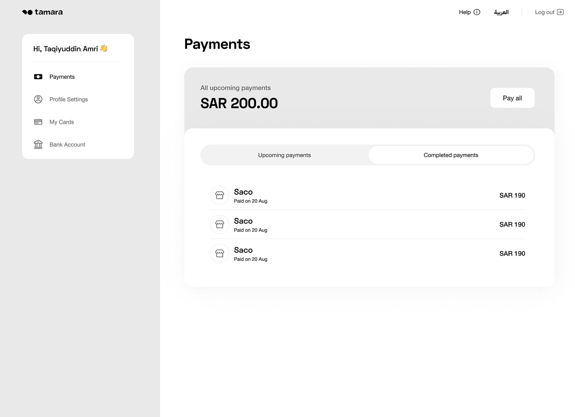Click the Help link in header

[465, 12]
